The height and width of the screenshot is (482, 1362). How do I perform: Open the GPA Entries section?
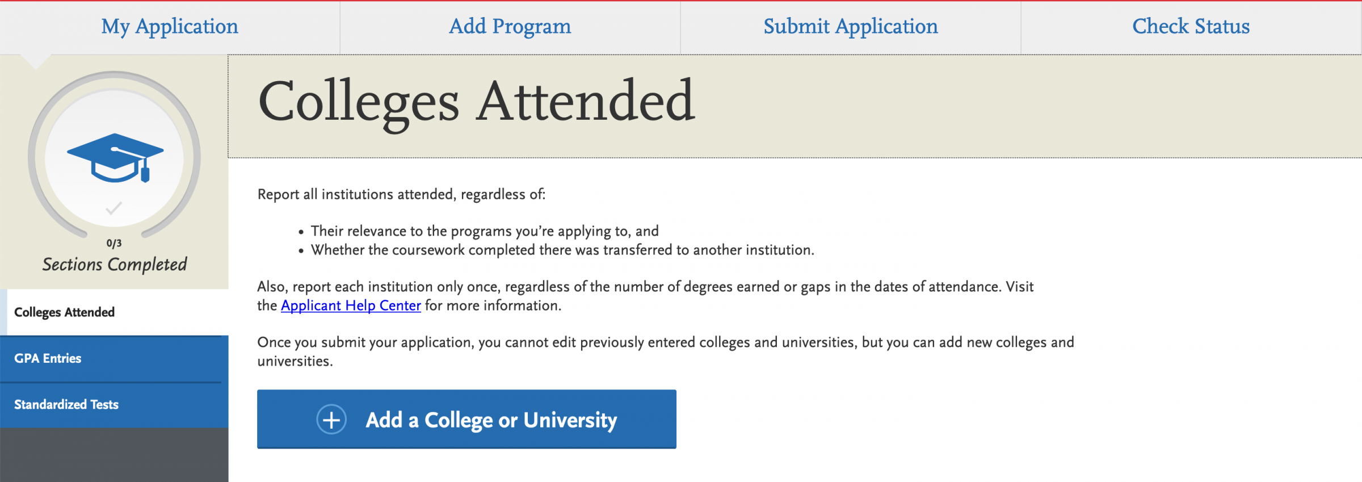click(x=48, y=358)
